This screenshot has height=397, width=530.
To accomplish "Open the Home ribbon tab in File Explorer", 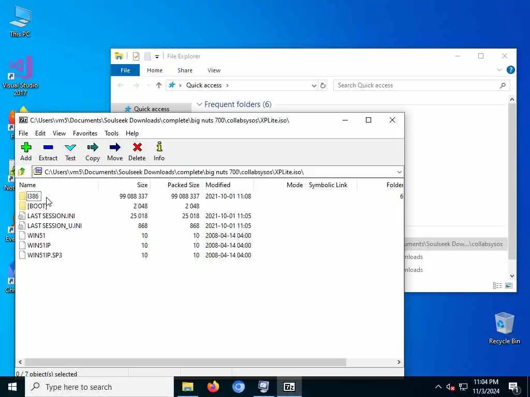I will [x=154, y=70].
